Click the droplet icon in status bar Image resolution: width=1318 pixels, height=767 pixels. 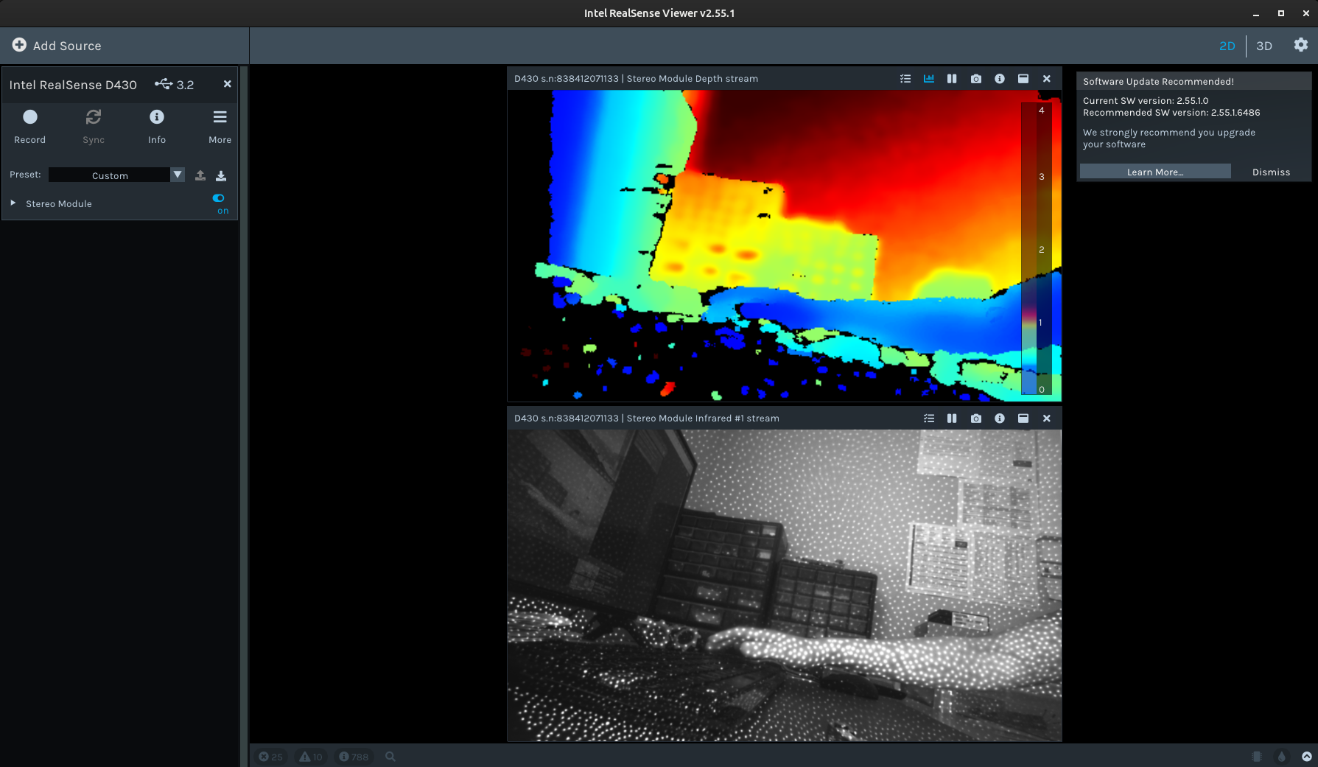tap(1282, 757)
